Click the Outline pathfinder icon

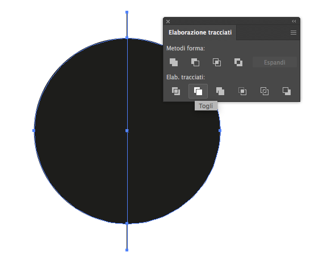(x=265, y=91)
